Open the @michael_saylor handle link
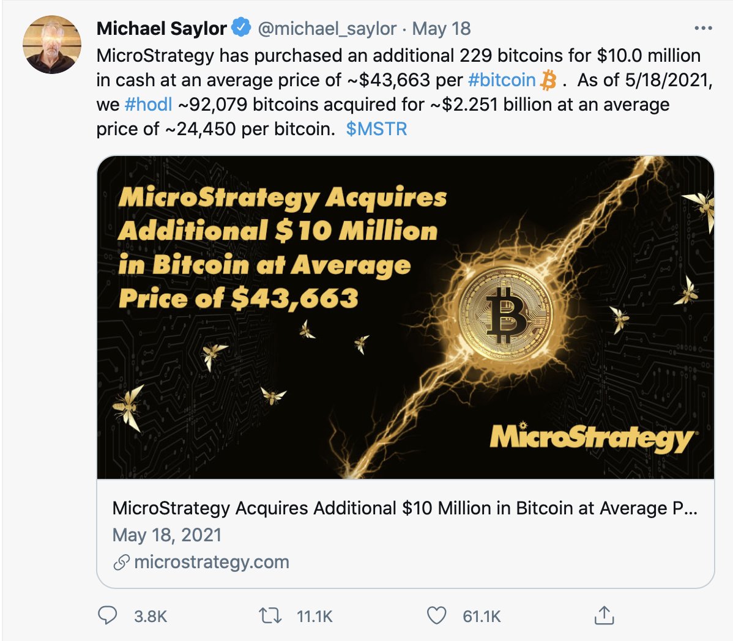The width and height of the screenshot is (733, 641). (x=327, y=28)
